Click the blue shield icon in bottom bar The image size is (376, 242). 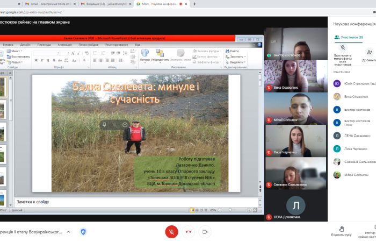(x=83, y=232)
